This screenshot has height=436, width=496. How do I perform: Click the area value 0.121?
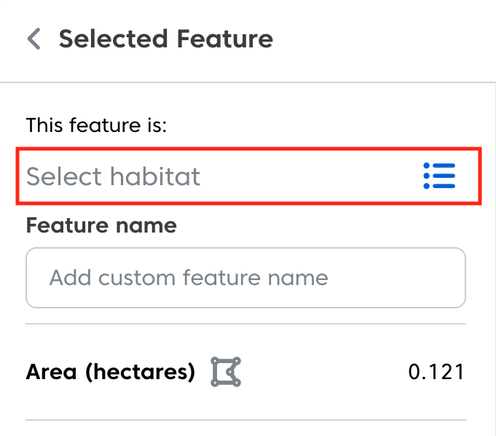pyautogui.click(x=436, y=373)
